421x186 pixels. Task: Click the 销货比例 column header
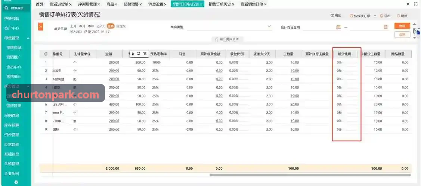[x=344, y=54]
